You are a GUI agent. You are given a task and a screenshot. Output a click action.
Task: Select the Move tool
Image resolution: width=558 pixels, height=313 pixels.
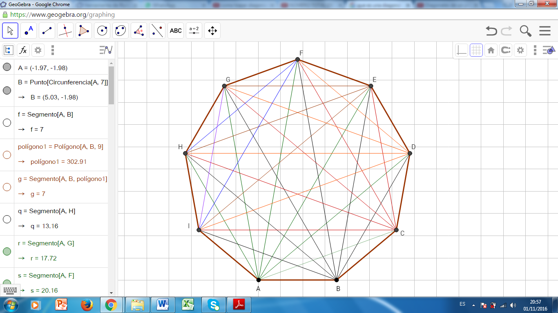[x=10, y=31]
